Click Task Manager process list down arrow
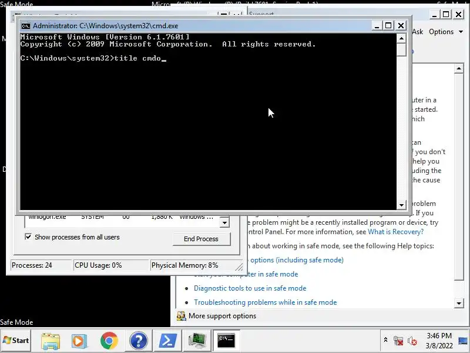 (224, 223)
